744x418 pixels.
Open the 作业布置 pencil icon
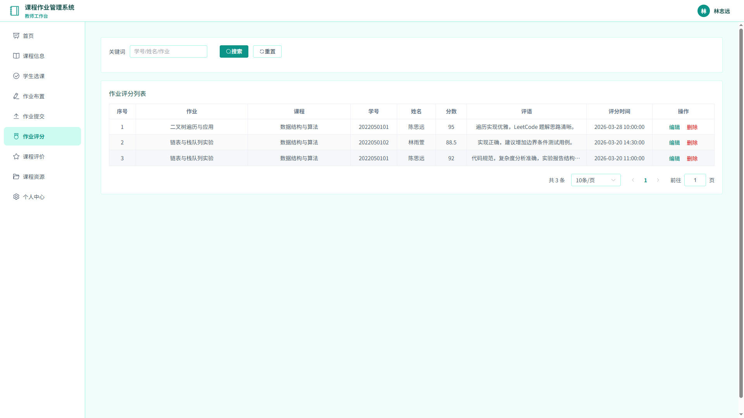(x=16, y=96)
